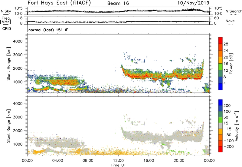The image size is (242, 167).
Task: Click the light green segment of Velocity color bar
Action: click(x=221, y=120)
